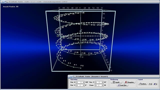This screenshot has height=90, width=160.
Task: Increase Rot. Y with right arrow
Action: coord(83,85)
